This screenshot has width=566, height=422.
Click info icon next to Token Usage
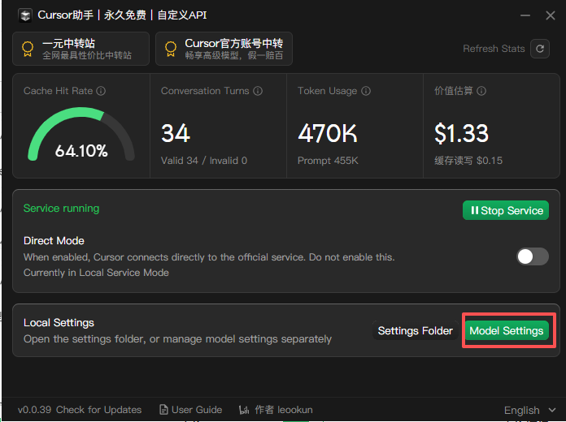coord(366,91)
